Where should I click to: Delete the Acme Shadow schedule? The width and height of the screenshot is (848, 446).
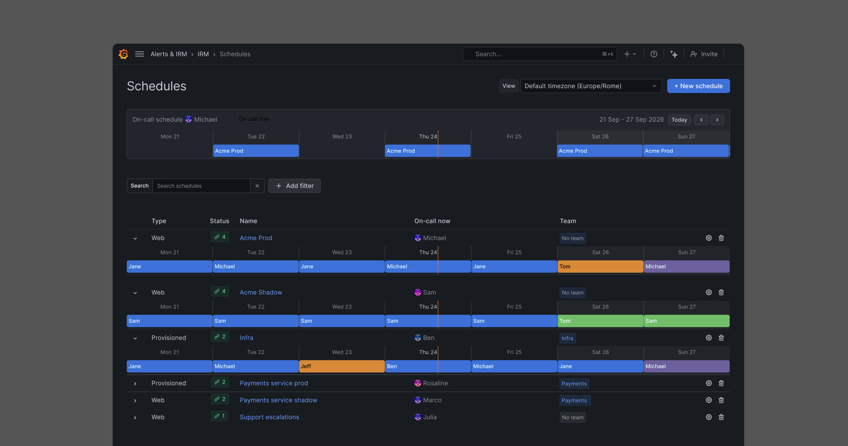(x=721, y=292)
